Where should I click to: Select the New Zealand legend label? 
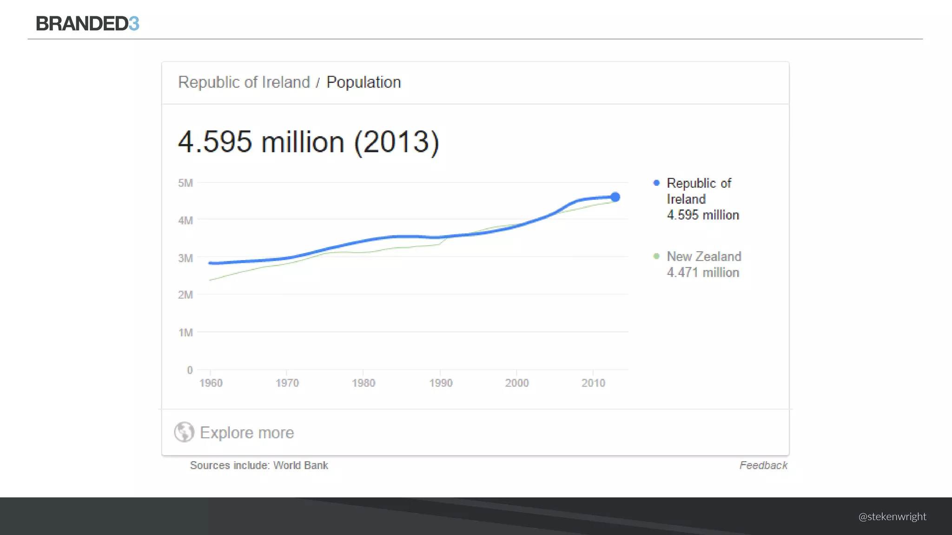click(x=704, y=256)
